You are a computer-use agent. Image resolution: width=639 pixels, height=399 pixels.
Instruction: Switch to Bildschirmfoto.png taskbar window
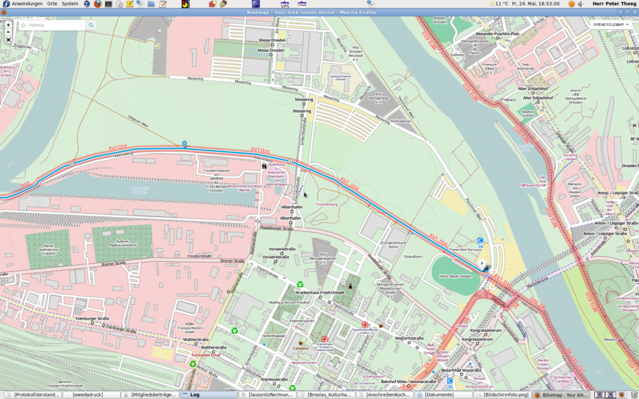(x=502, y=395)
